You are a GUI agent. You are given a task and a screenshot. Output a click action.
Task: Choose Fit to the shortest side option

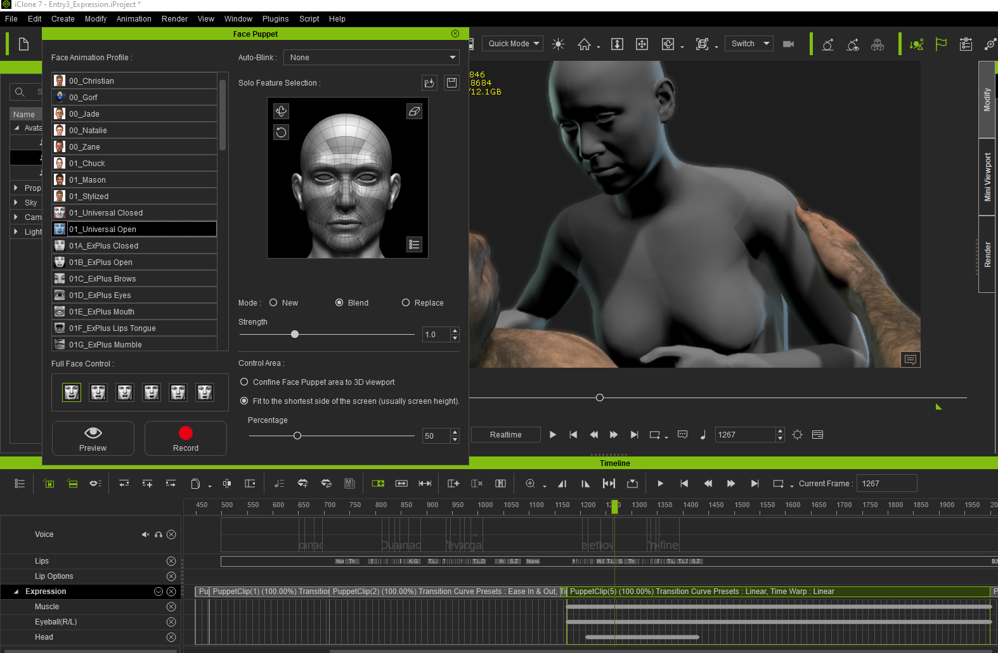(244, 401)
